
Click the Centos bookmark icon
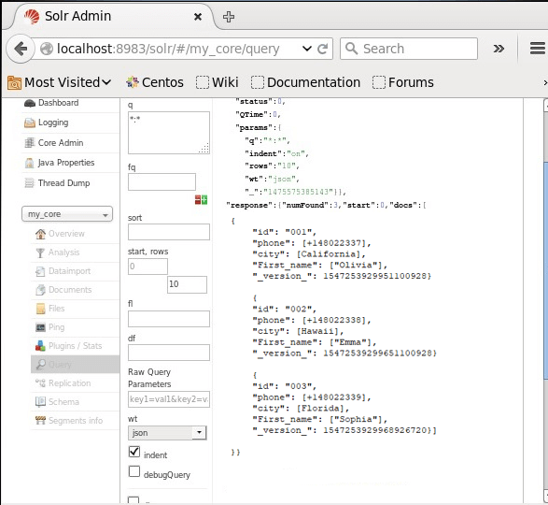133,82
